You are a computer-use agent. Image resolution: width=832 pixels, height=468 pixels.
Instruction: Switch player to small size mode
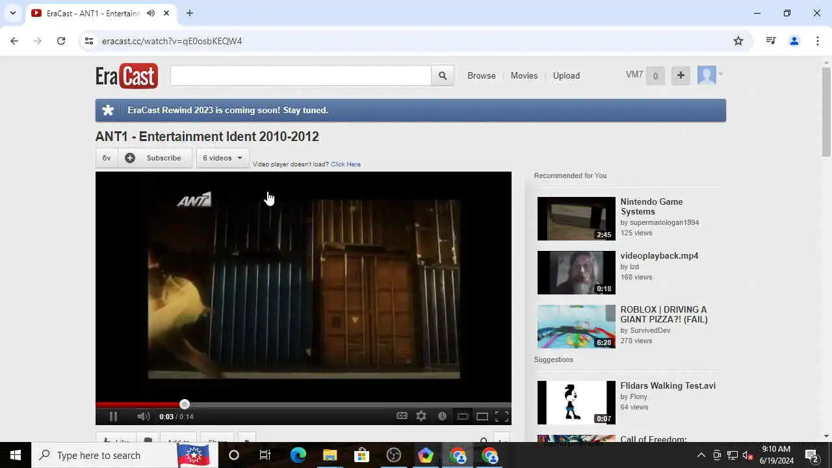pyautogui.click(x=463, y=417)
